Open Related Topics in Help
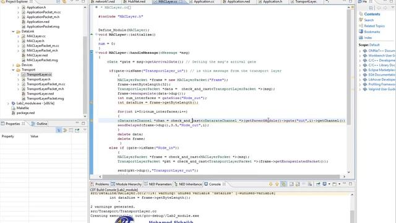This screenshot has height=223, width=396. click(374, 26)
